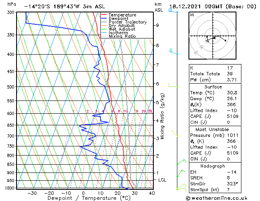Select the 700 hPa pressure label
The image size is (260, 201).
point(12,136)
